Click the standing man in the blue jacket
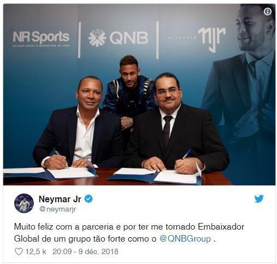This screenshot has width=277, height=264. 129,91
